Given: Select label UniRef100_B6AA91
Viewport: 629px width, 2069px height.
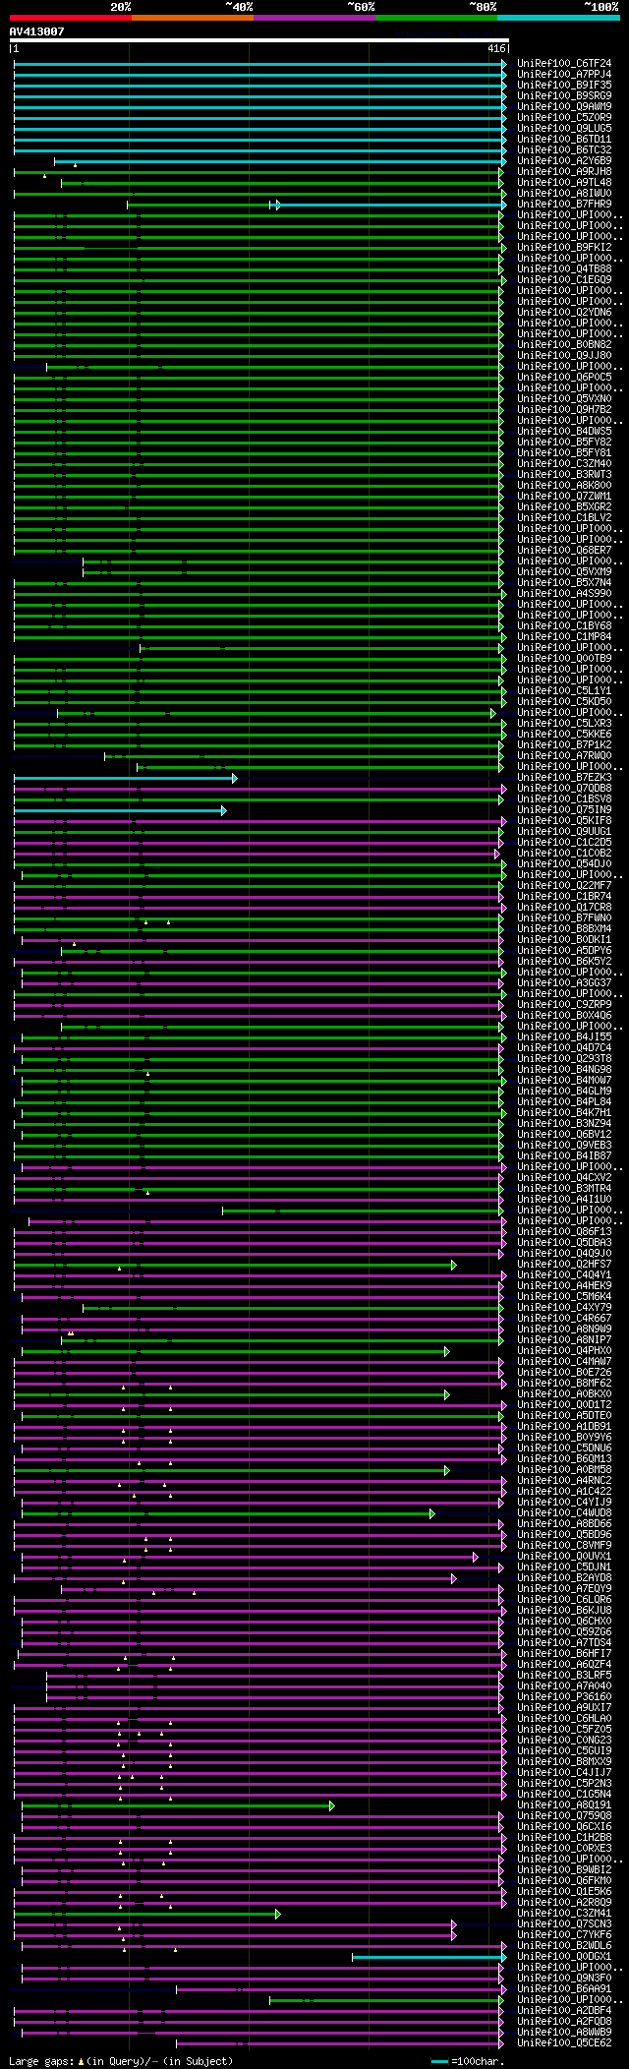Looking at the screenshot, I should [x=564, y=1989].
